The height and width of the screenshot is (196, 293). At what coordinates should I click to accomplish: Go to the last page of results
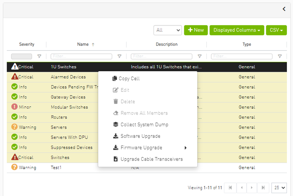[x=263, y=188]
